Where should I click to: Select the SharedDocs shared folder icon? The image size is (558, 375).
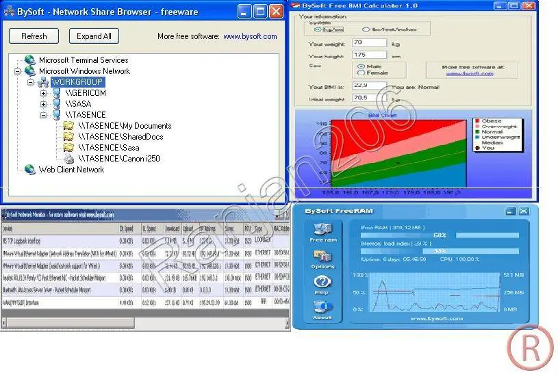(68, 137)
